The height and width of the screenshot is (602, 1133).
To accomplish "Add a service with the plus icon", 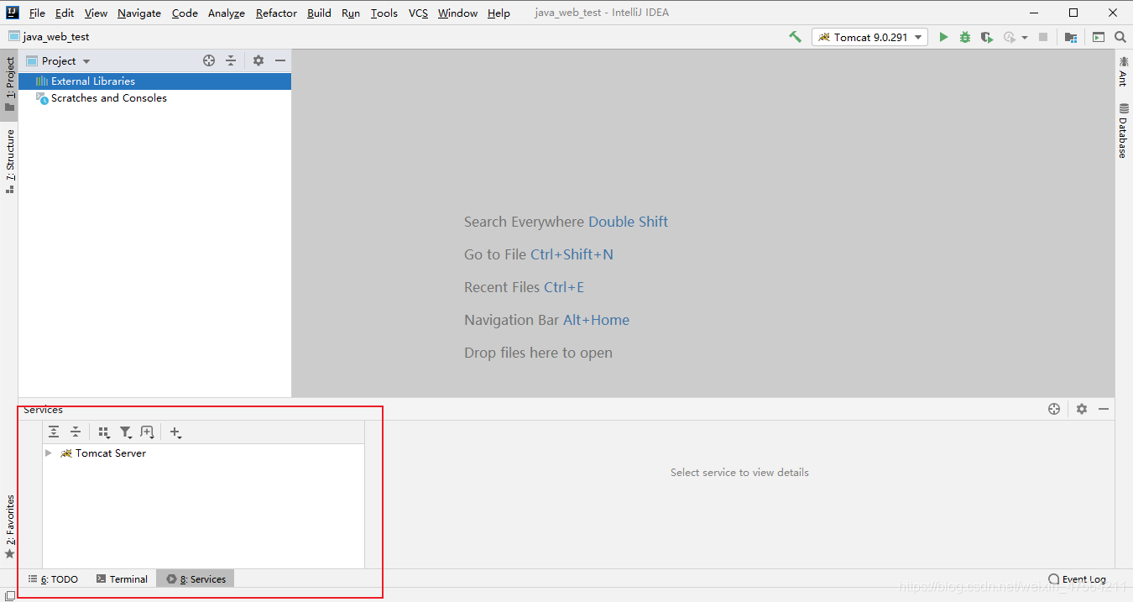I will click(x=175, y=432).
